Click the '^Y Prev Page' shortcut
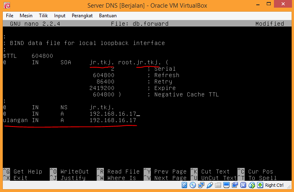294x192 pixels. click(165, 172)
